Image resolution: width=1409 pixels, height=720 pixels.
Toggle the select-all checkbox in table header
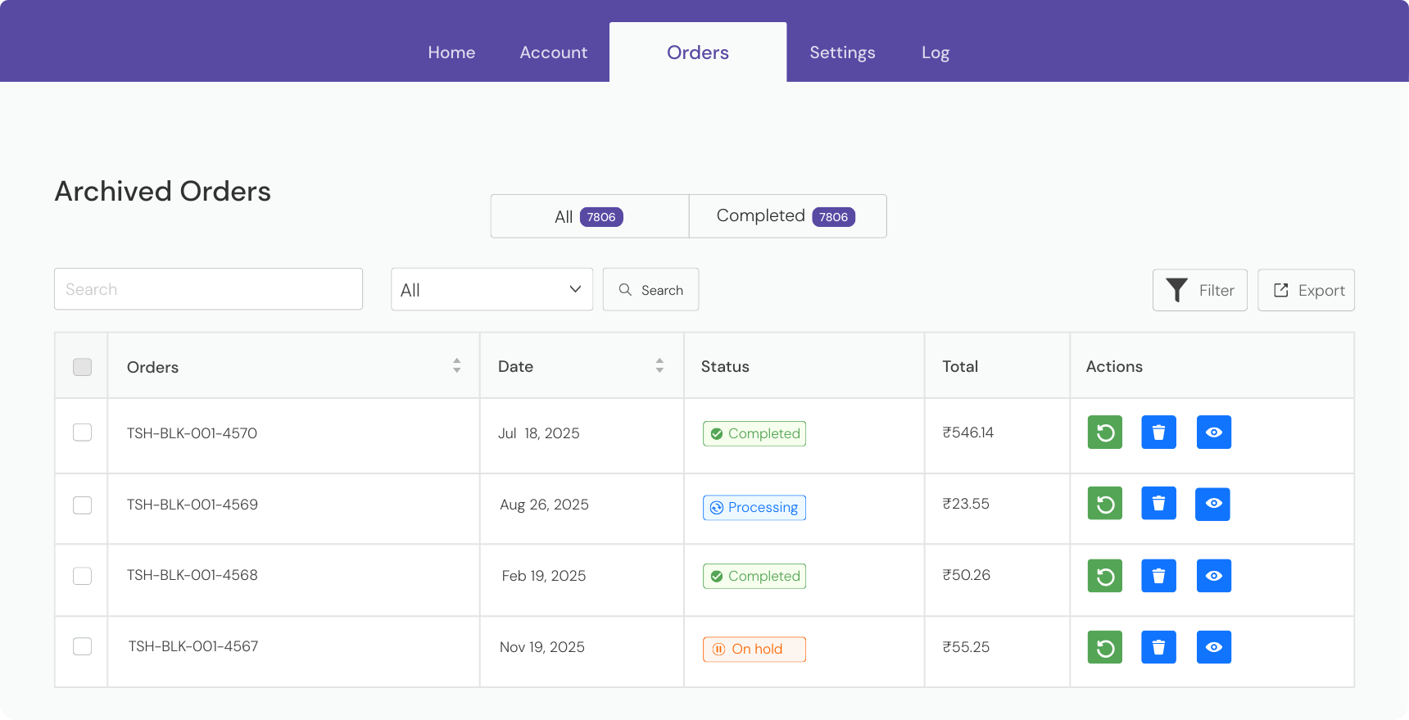82,367
